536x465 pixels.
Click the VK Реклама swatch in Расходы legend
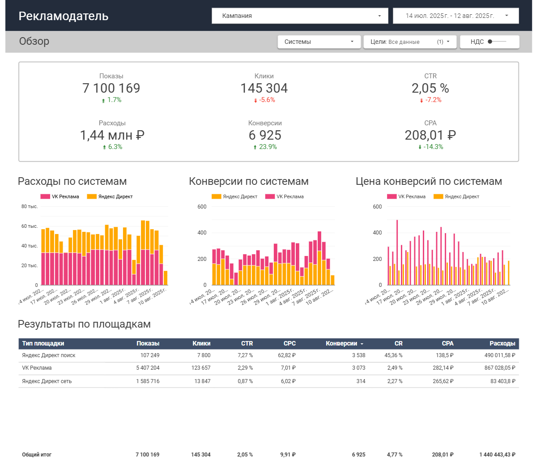[45, 196]
